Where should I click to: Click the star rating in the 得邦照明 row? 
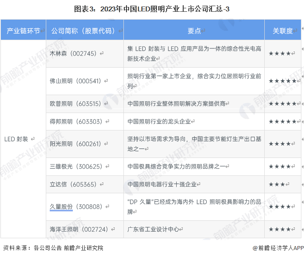pos(283,121)
